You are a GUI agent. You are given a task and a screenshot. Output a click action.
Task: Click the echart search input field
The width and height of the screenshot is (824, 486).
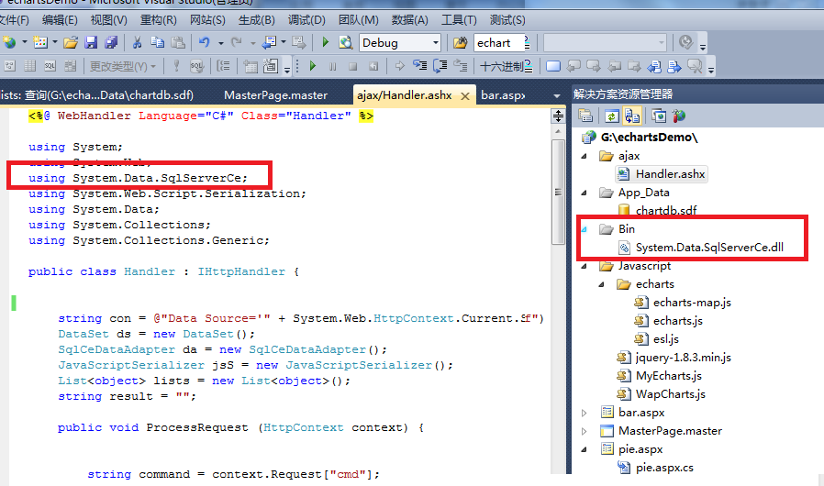click(499, 42)
